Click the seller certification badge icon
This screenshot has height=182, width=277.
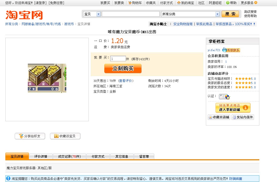pyautogui.click(x=224, y=97)
